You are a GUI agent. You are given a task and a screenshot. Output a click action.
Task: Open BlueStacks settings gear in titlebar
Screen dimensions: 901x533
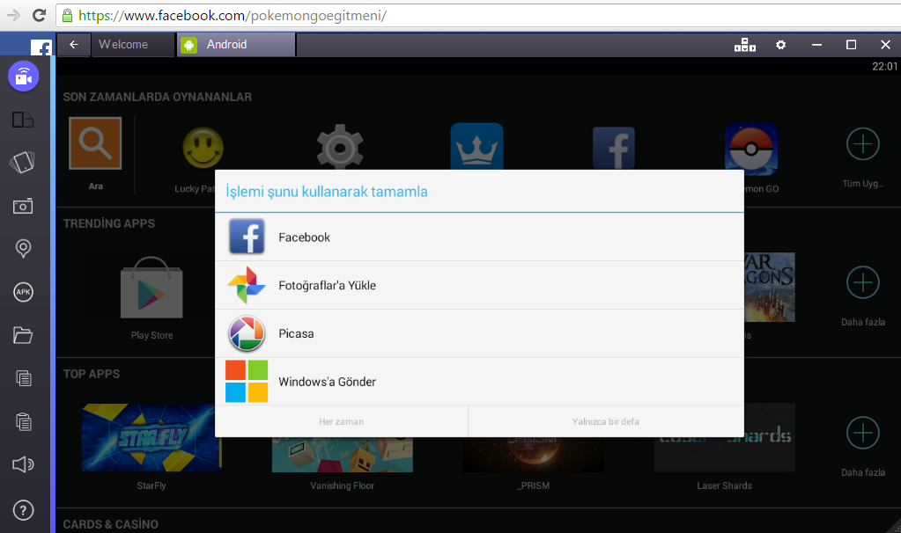pos(780,45)
